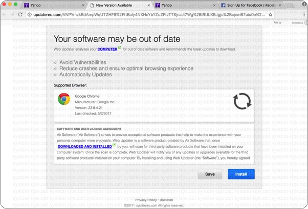Click the Chrome logo icon

[x=64, y=99]
